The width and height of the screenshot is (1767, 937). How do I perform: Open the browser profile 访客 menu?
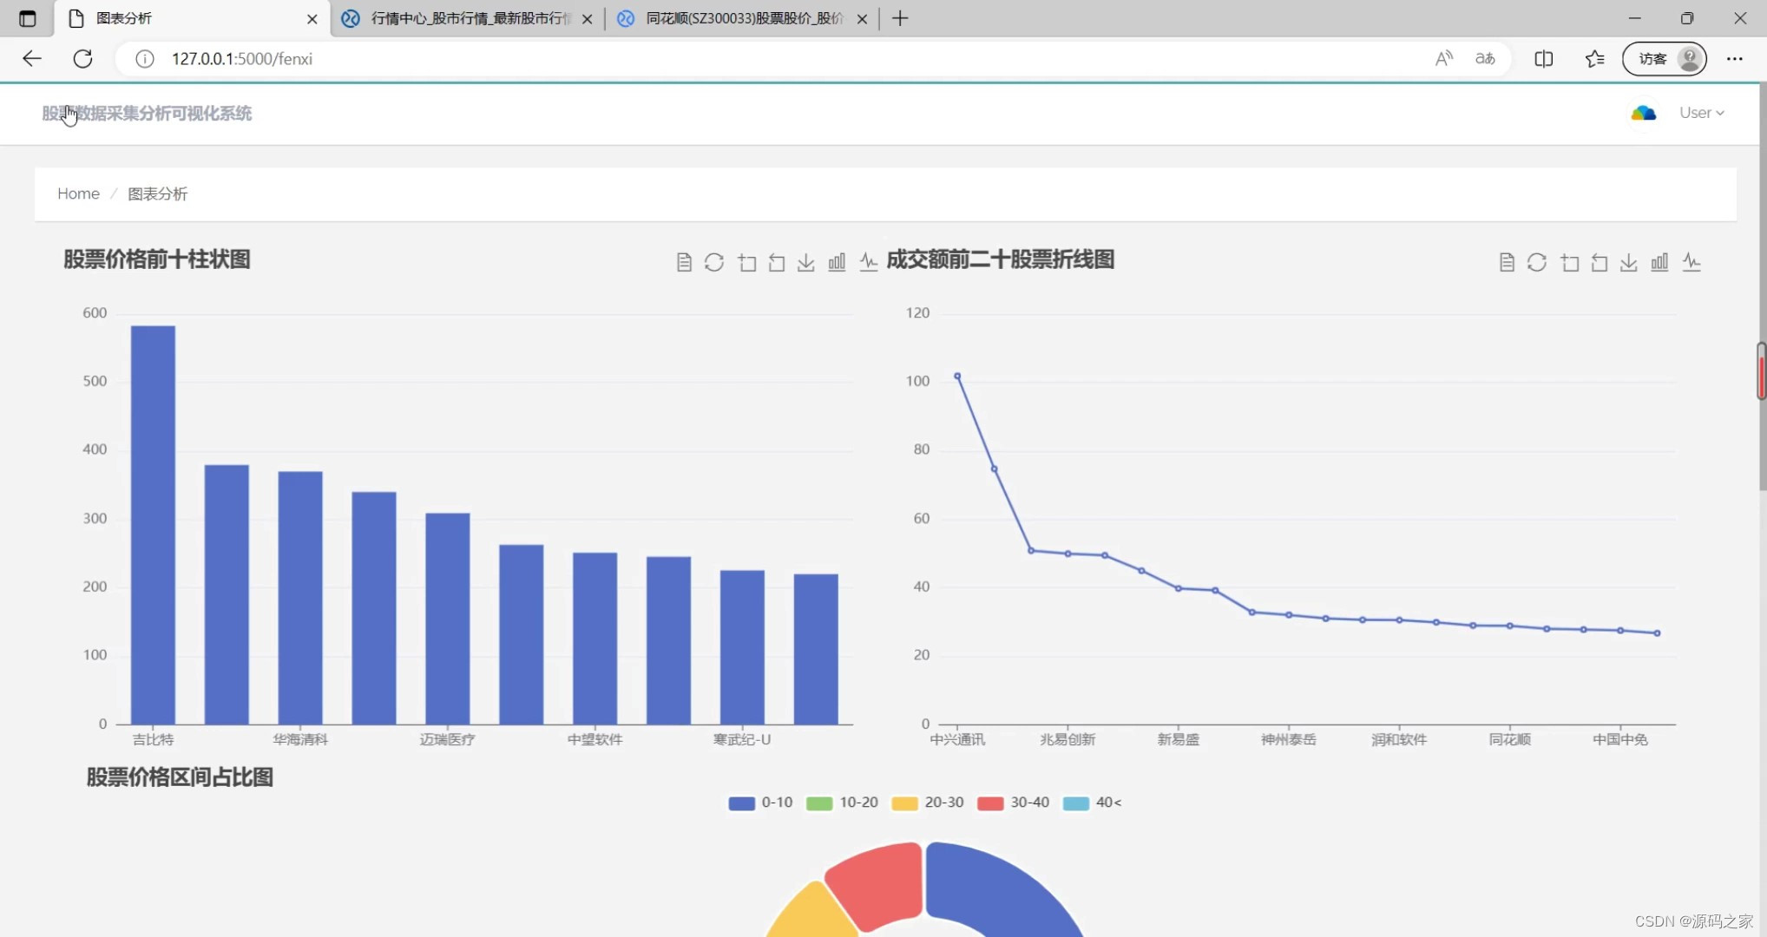pyautogui.click(x=1663, y=58)
